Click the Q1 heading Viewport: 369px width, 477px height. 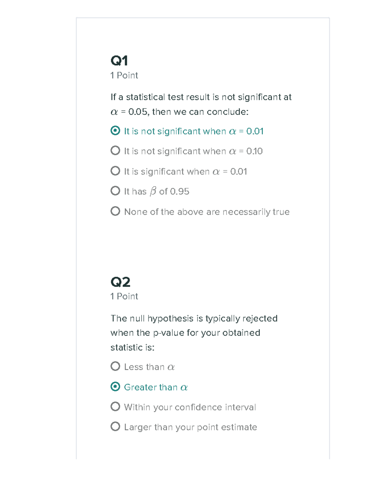click(x=119, y=61)
